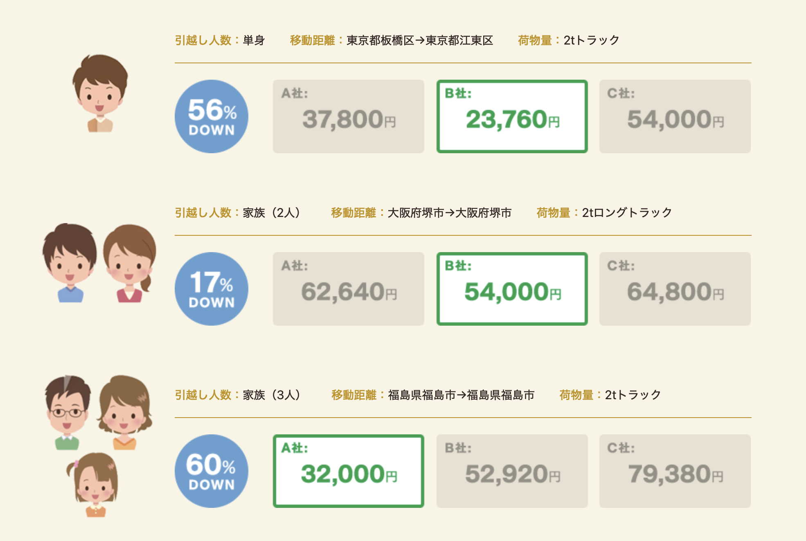Click the 大阪府堺市→大阪府堺市 route text
The image size is (806, 541).
point(449,213)
